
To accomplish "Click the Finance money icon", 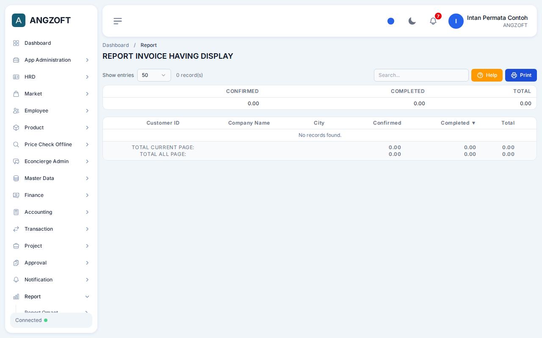I will pyautogui.click(x=16, y=195).
